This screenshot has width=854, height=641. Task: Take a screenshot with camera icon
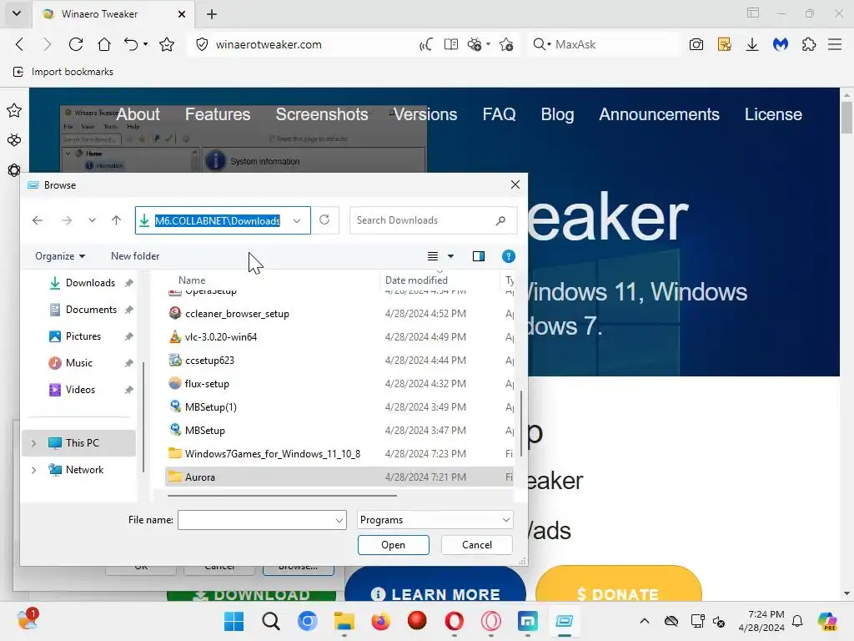(696, 44)
